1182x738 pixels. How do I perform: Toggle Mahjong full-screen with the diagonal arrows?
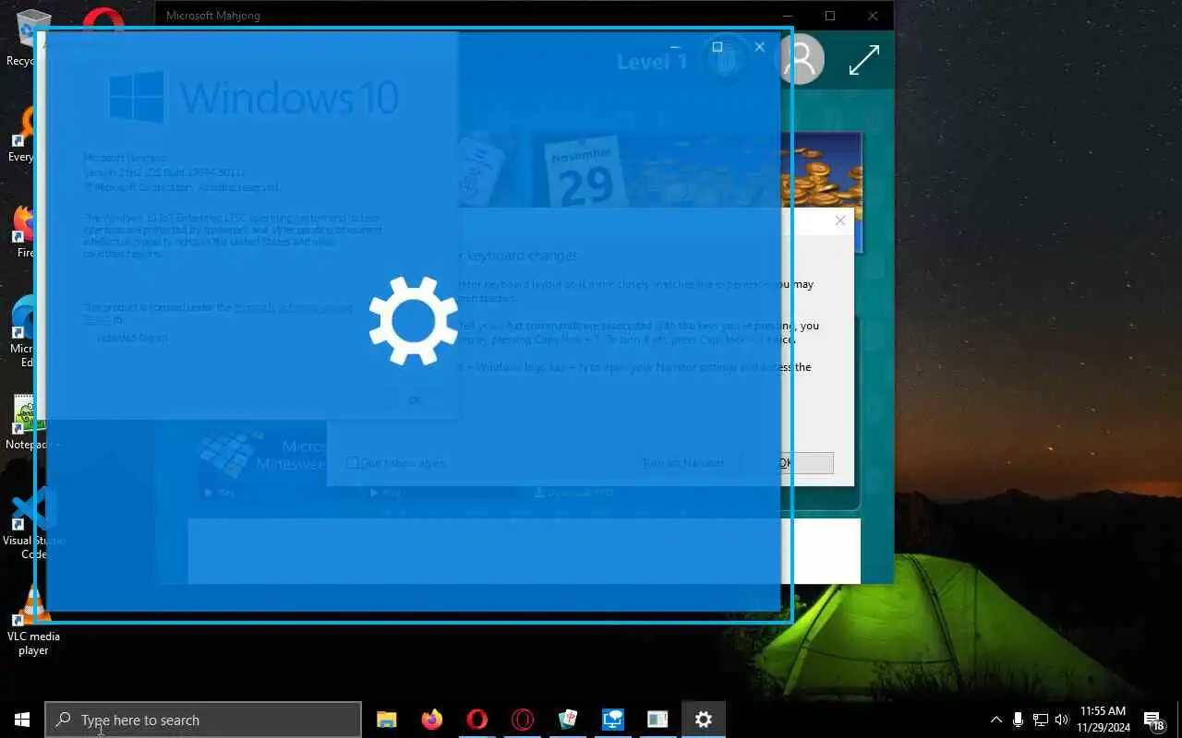(x=863, y=61)
